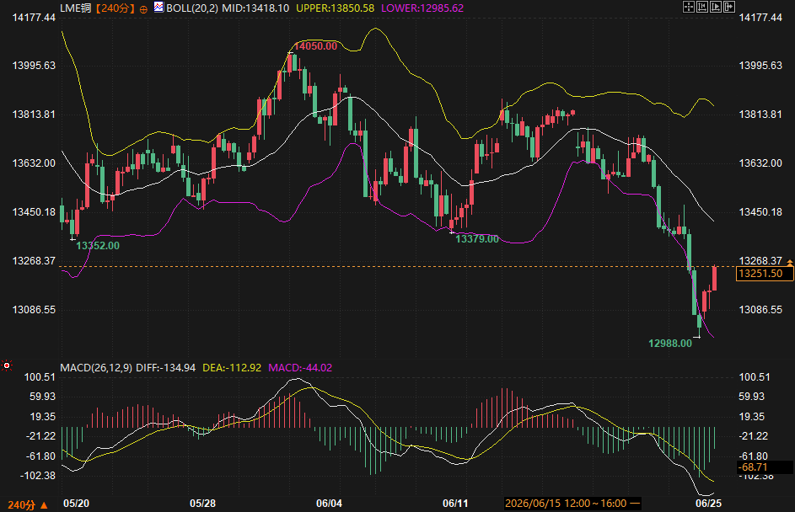The image size is (795, 512).
Task: Click the shrink chart axis icon
Action: (702, 7)
